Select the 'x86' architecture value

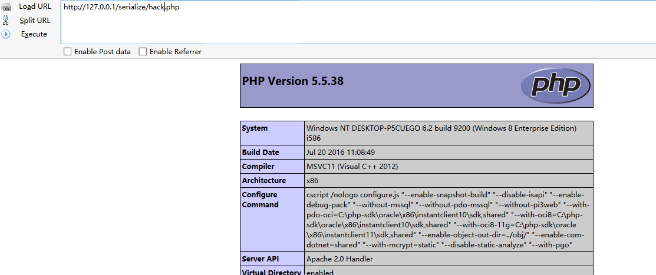tap(312, 181)
